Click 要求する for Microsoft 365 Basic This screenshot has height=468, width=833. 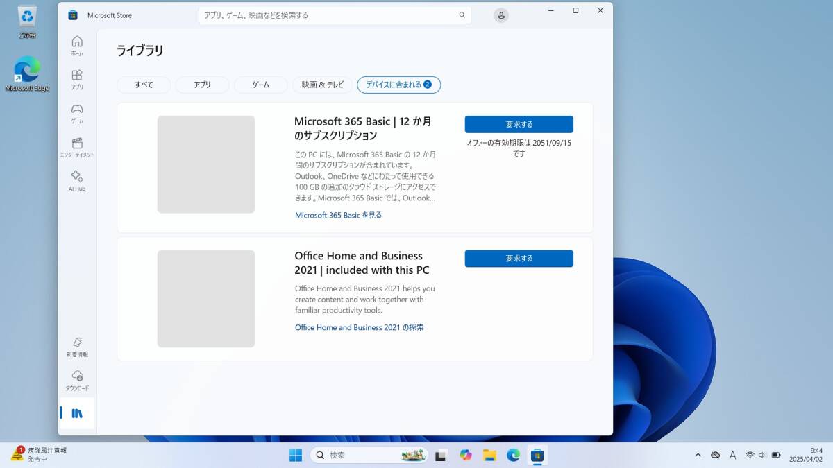(x=519, y=124)
